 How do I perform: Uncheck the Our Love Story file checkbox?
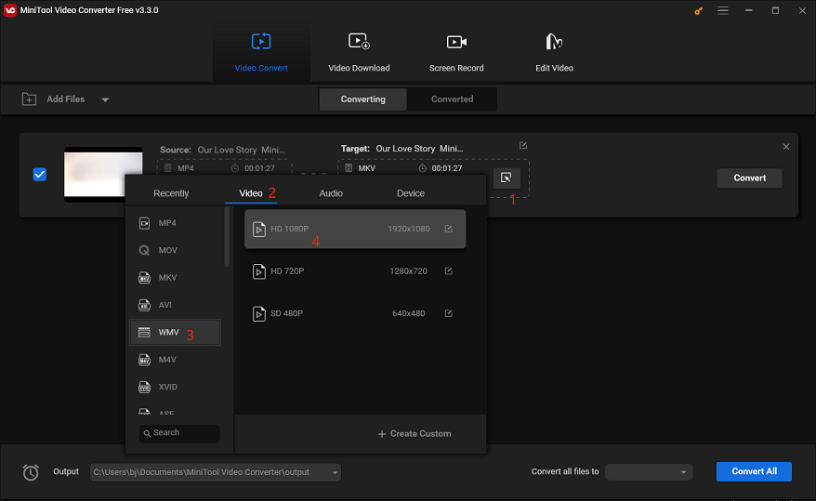40,175
